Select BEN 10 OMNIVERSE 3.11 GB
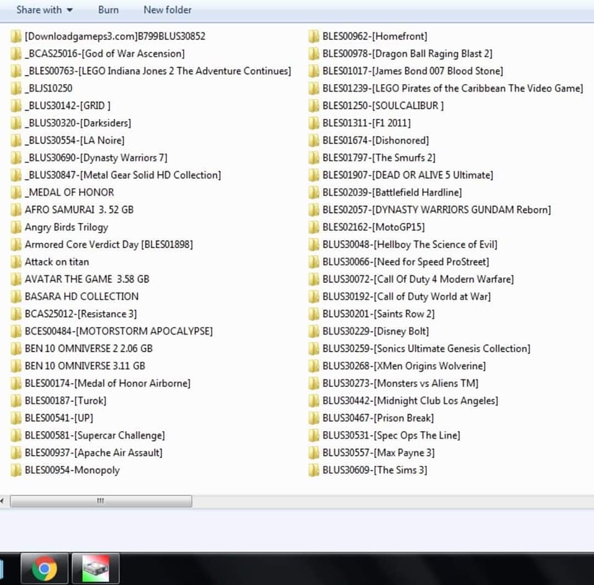 click(85, 366)
